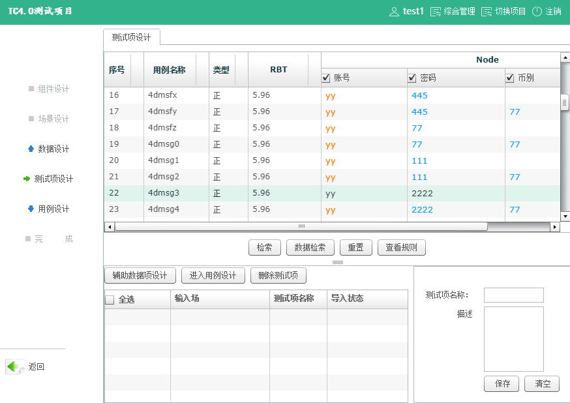570x403 pixels.
Task: Go to 完成 step in sidebar
Action: click(53, 239)
